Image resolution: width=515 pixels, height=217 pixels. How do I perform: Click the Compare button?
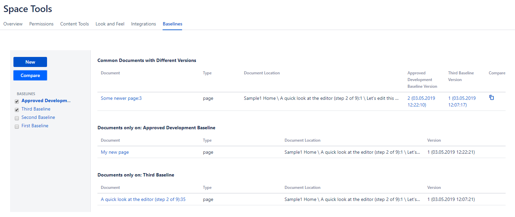click(x=30, y=75)
